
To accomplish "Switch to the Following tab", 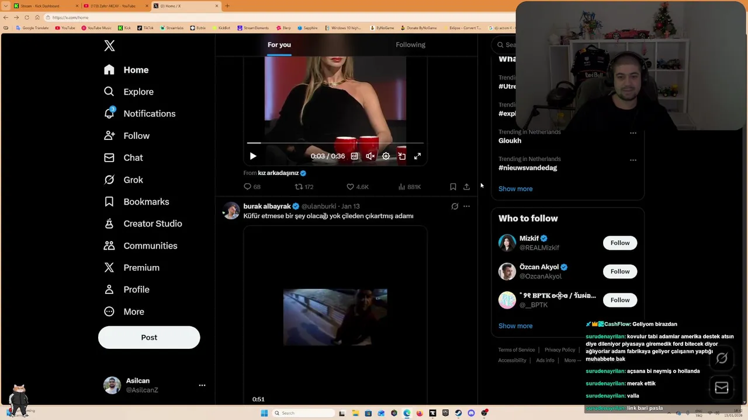I will (410, 45).
